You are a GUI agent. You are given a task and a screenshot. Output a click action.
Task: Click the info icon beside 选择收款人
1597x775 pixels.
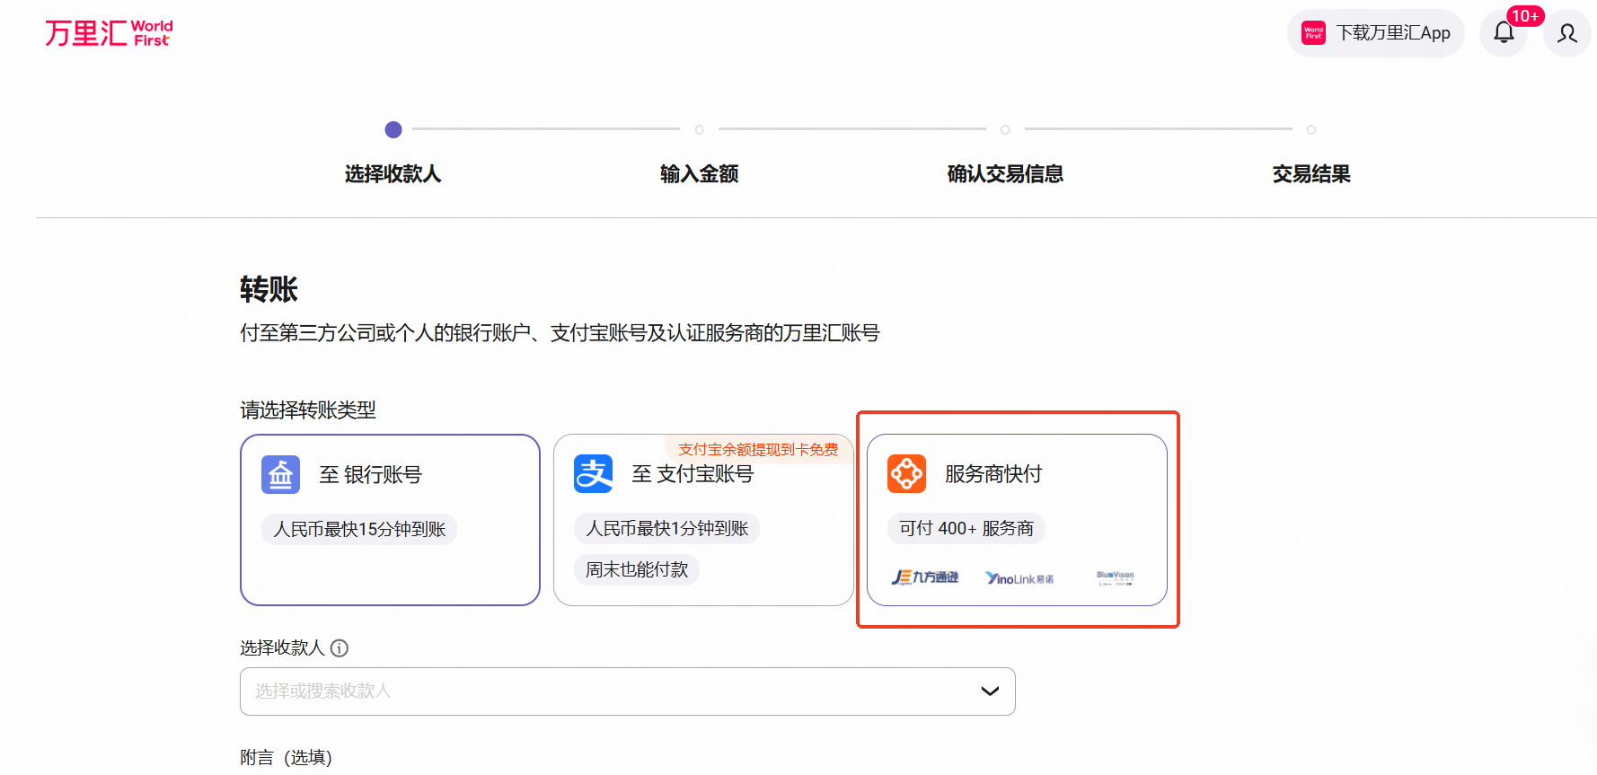(340, 647)
